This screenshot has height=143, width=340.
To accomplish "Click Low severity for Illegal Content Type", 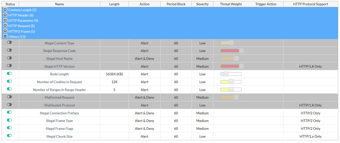I will [202, 43].
